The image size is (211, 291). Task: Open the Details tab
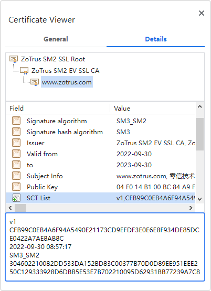(156, 39)
